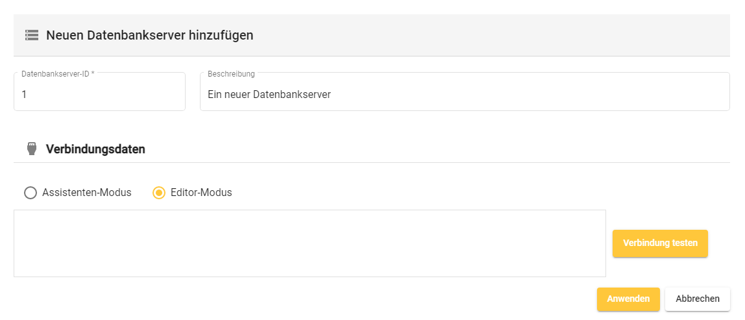The image size is (745, 320).
Task: Click the database server icon in the header
Action: coord(32,35)
